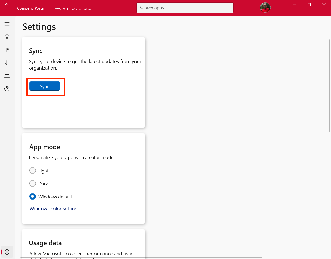Click the Sync card heading
This screenshot has width=331, height=259.
36,51
